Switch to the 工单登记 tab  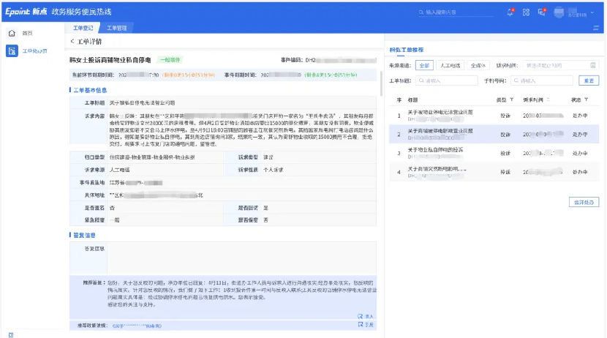click(83, 28)
